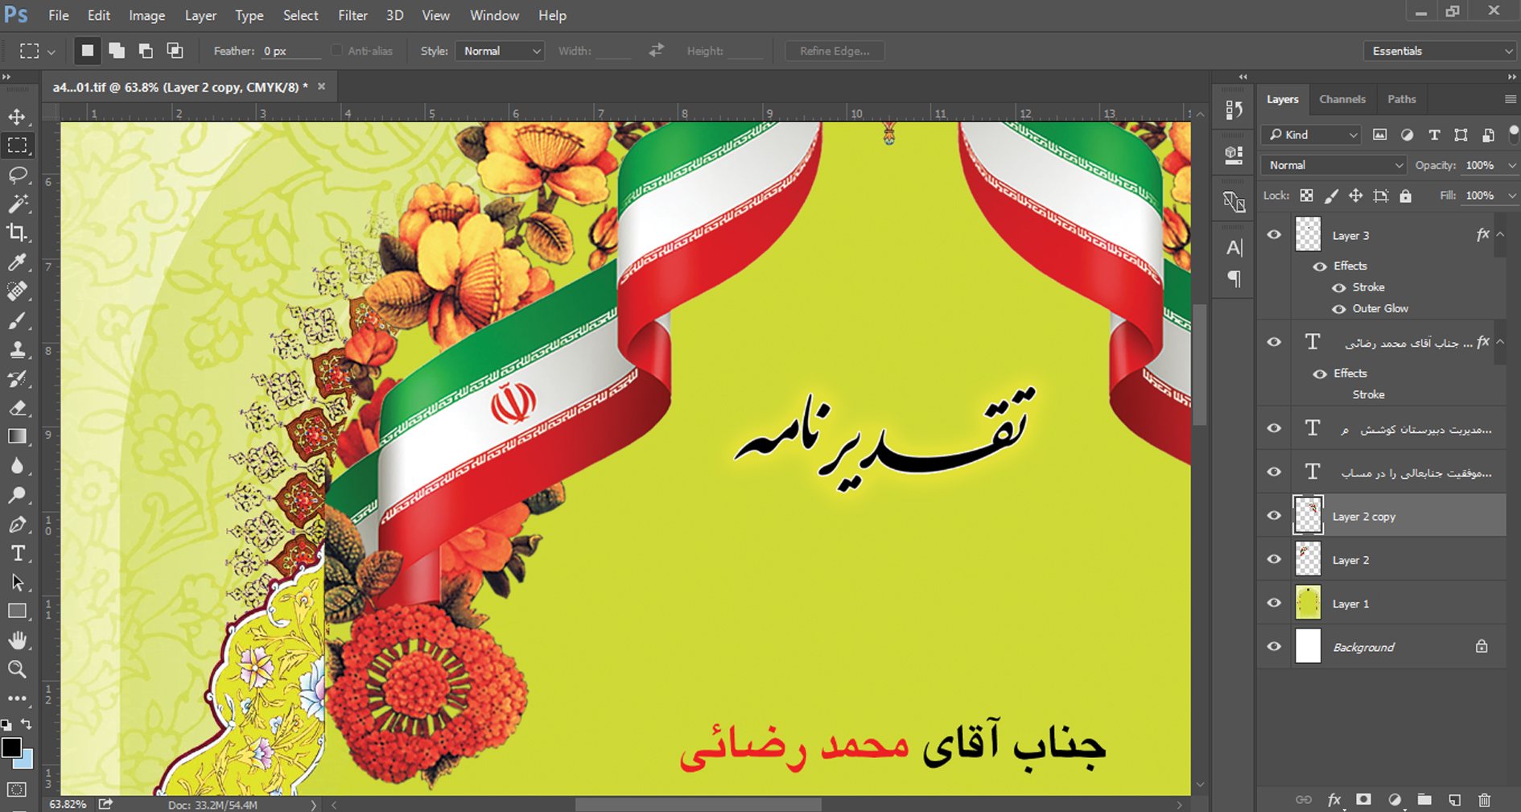
Task: Create a new group folder icon
Action: (1424, 799)
